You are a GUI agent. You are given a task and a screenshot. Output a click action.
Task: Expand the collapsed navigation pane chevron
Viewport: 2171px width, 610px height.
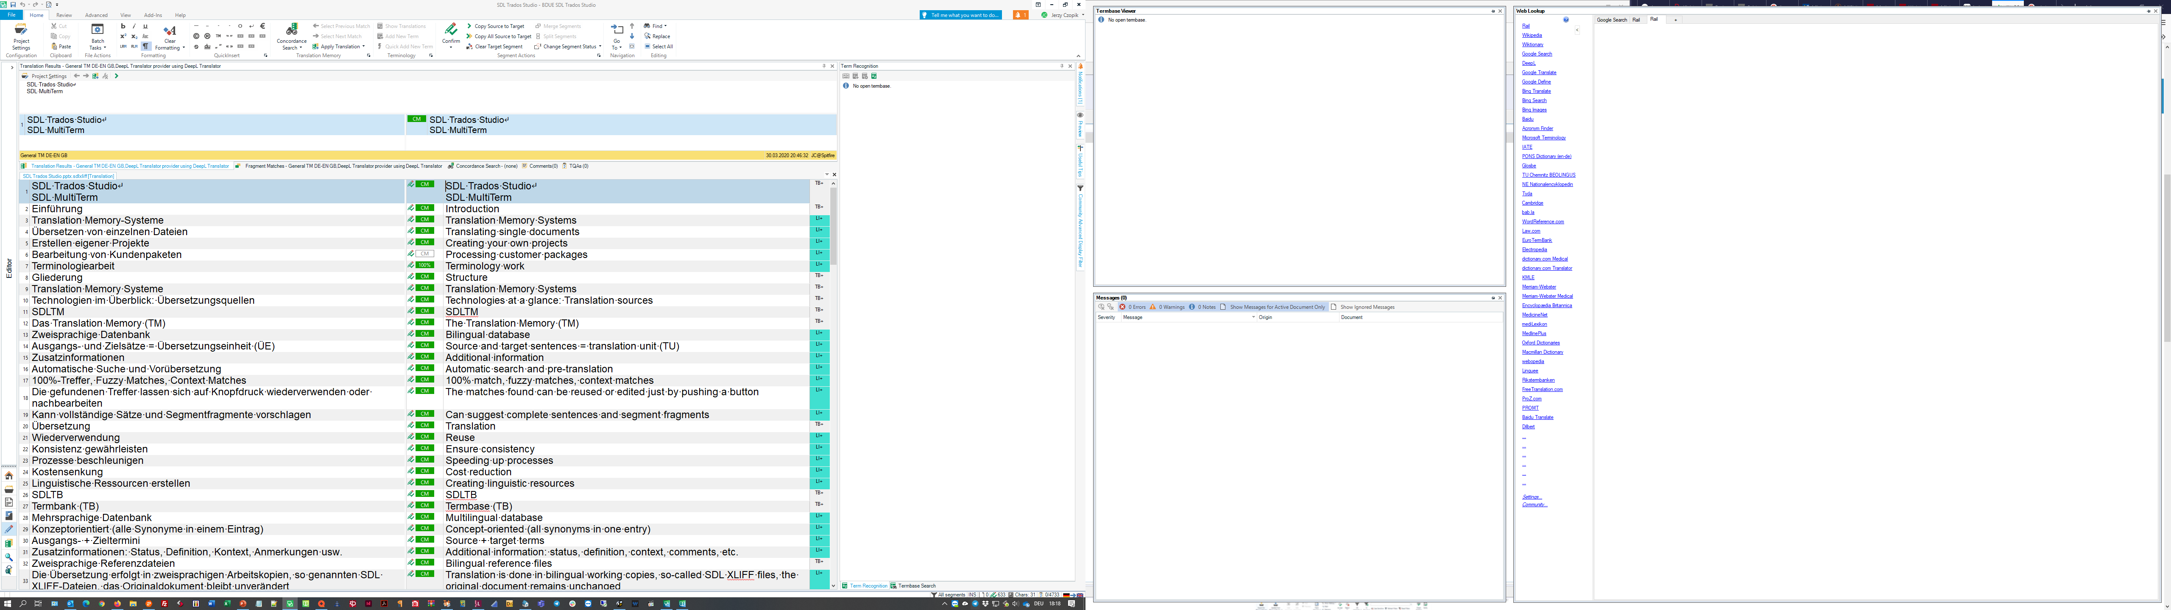click(x=12, y=67)
